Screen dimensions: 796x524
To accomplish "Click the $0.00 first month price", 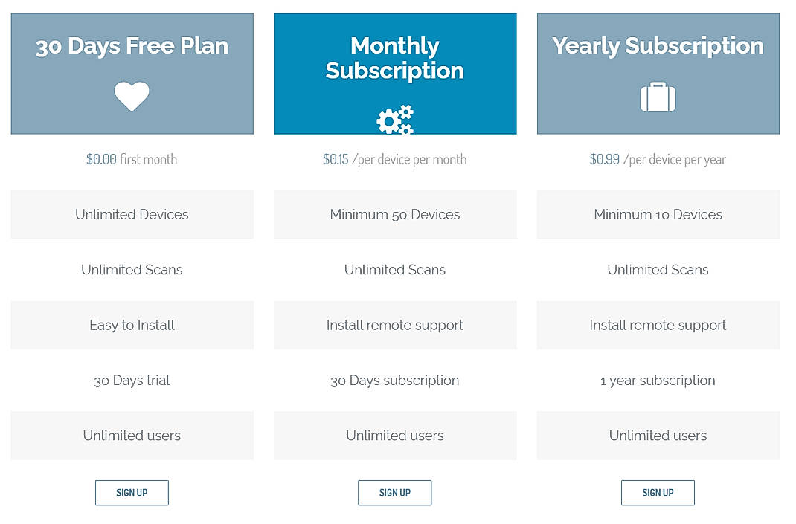I will pos(132,158).
